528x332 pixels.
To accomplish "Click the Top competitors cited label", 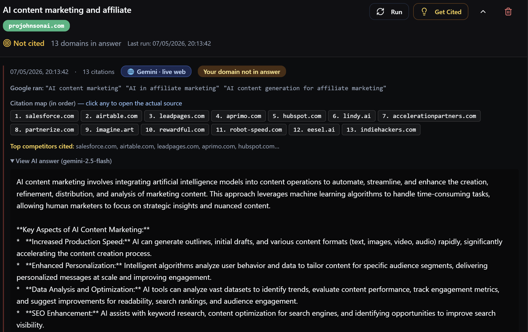I will (42, 146).
